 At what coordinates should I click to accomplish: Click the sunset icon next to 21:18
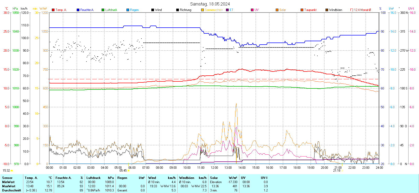[x=342, y=171]
